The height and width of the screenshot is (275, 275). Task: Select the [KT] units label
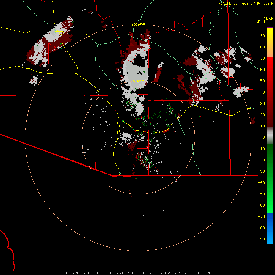pyautogui.click(x=261, y=21)
